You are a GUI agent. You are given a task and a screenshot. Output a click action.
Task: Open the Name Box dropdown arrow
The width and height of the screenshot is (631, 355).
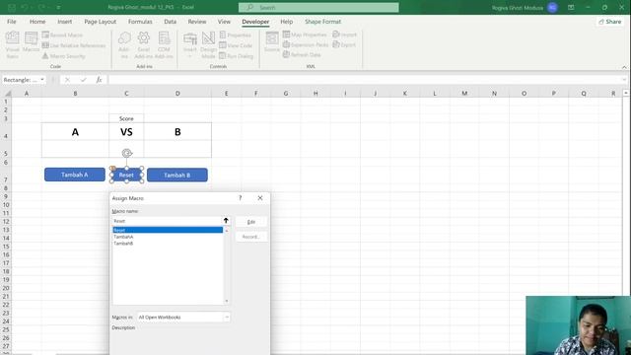click(42, 80)
